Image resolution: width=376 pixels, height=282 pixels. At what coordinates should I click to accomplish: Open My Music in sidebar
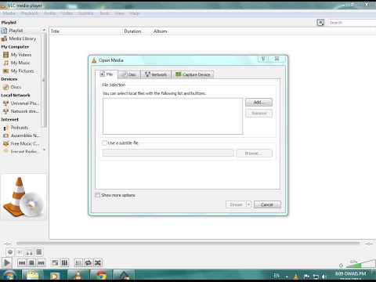(21, 63)
